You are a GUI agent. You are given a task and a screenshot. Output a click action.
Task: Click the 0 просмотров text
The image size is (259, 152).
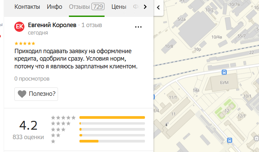tap(32, 79)
